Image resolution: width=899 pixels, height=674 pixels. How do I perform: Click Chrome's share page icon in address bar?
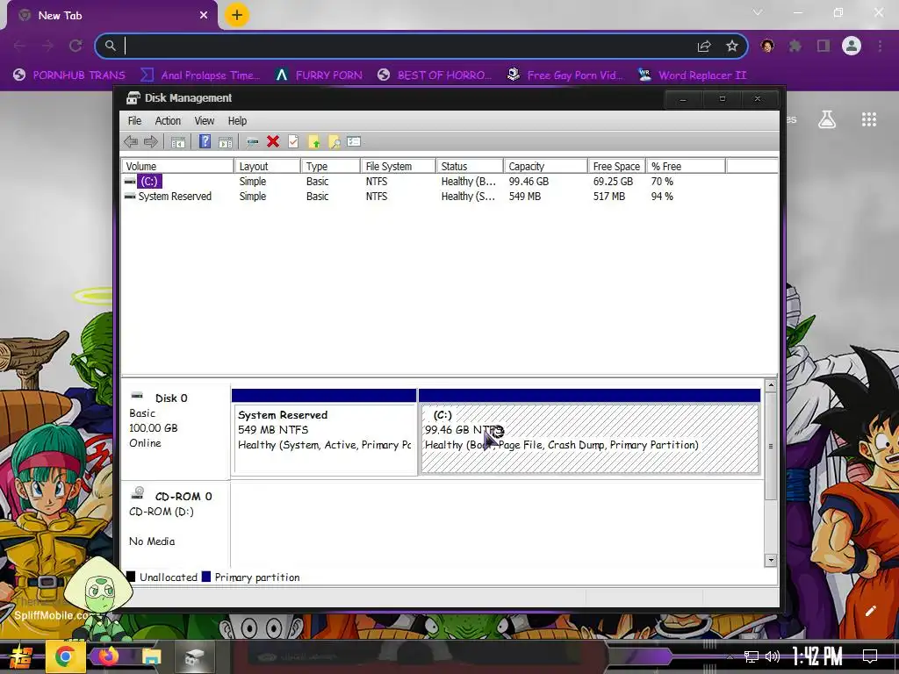click(x=704, y=47)
